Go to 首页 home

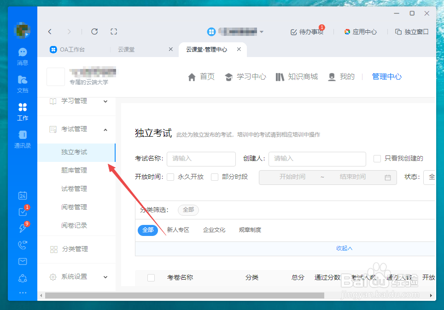pyautogui.click(x=201, y=77)
